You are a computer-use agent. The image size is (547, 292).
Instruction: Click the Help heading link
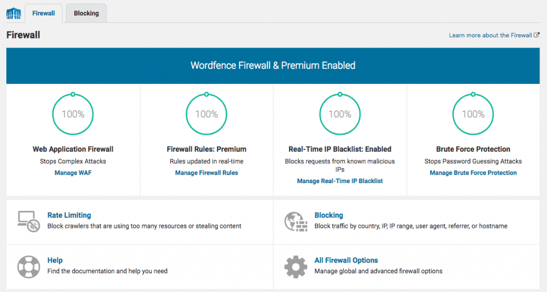click(x=55, y=261)
